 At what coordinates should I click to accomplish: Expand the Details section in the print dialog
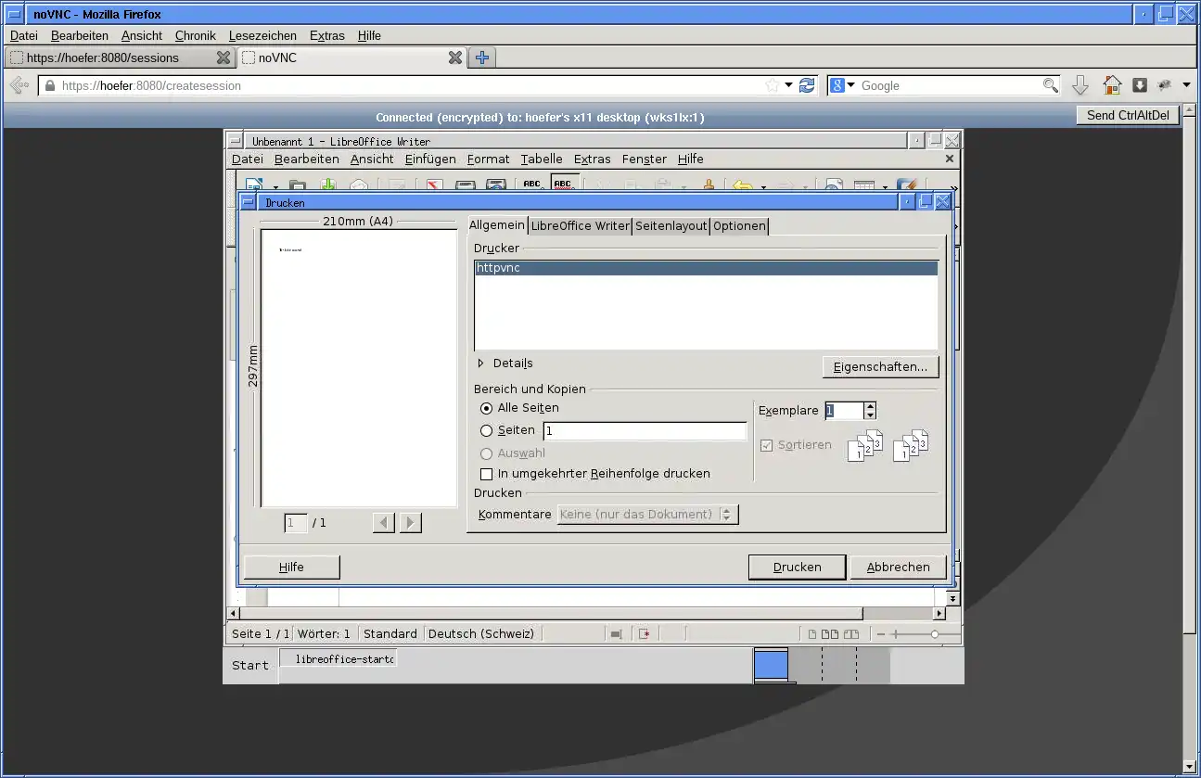(x=481, y=363)
